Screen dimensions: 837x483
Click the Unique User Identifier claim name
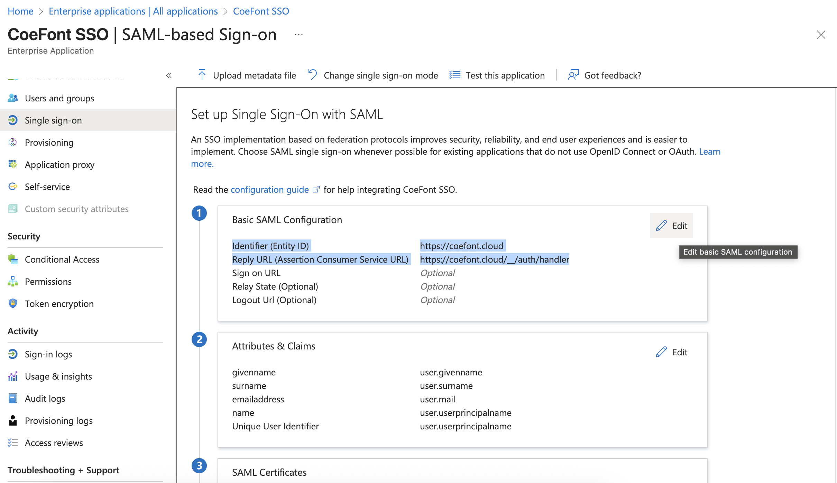tap(275, 426)
